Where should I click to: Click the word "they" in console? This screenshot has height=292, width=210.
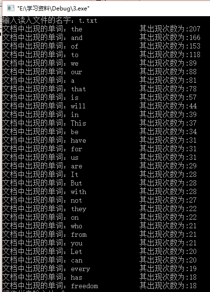79,209
